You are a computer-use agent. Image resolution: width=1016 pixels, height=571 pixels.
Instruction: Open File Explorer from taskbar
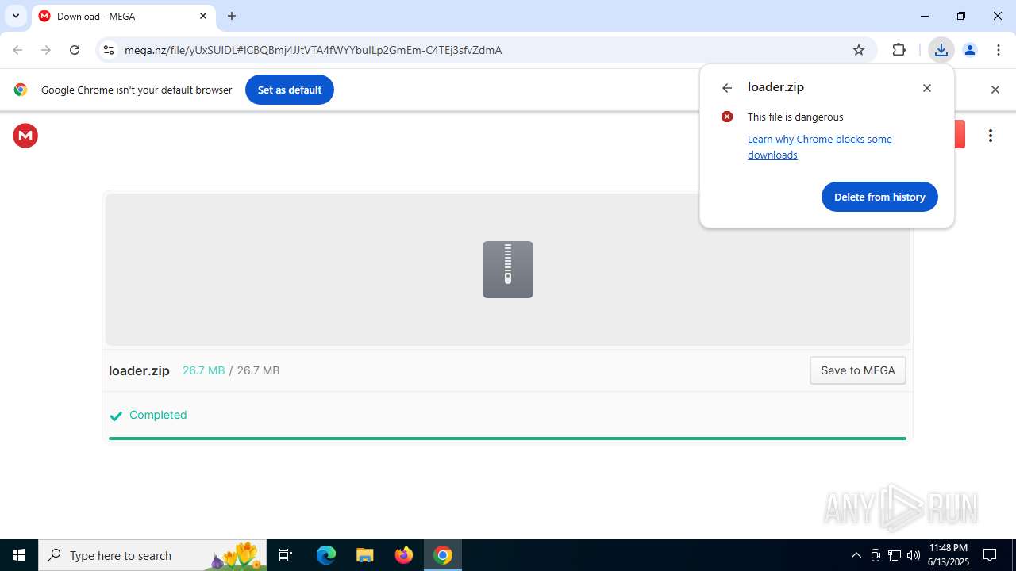[x=364, y=555]
